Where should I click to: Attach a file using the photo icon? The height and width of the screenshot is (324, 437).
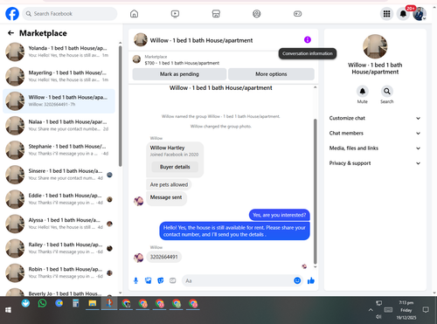click(x=149, y=280)
